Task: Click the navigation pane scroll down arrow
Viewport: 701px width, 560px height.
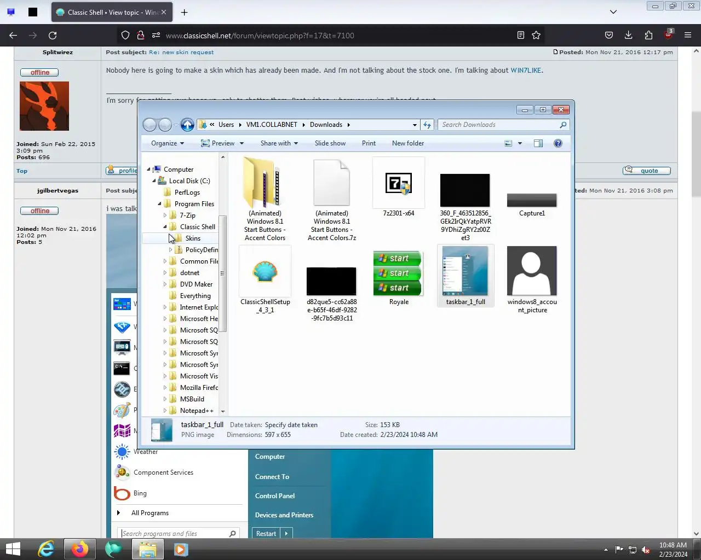Action: tap(223, 411)
